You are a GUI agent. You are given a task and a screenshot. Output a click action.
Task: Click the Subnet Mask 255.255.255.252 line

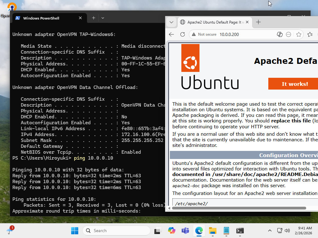pos(92,140)
